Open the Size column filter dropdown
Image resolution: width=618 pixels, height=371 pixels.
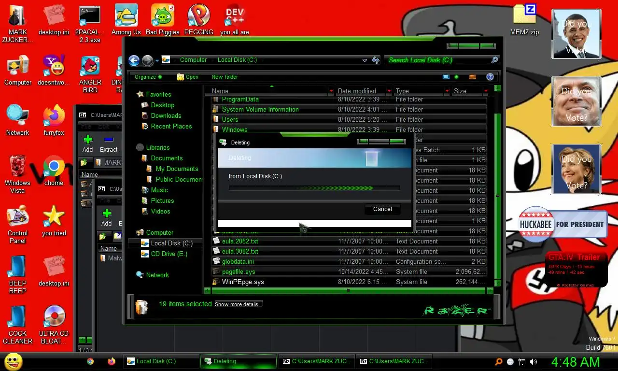[485, 91]
